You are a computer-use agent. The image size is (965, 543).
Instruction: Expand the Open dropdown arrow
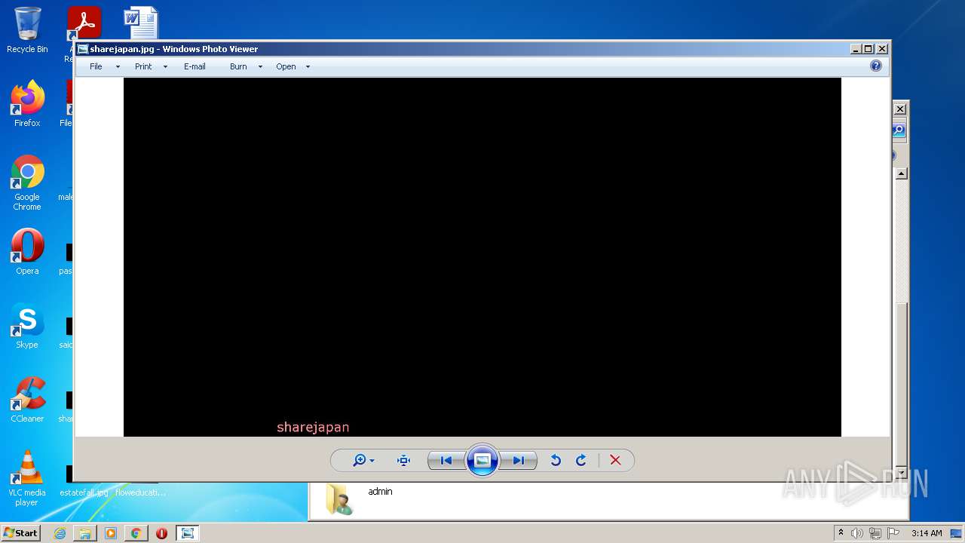pyautogui.click(x=308, y=66)
